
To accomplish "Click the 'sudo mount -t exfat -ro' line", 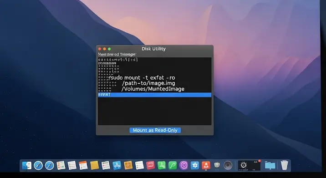I will click(x=142, y=78).
